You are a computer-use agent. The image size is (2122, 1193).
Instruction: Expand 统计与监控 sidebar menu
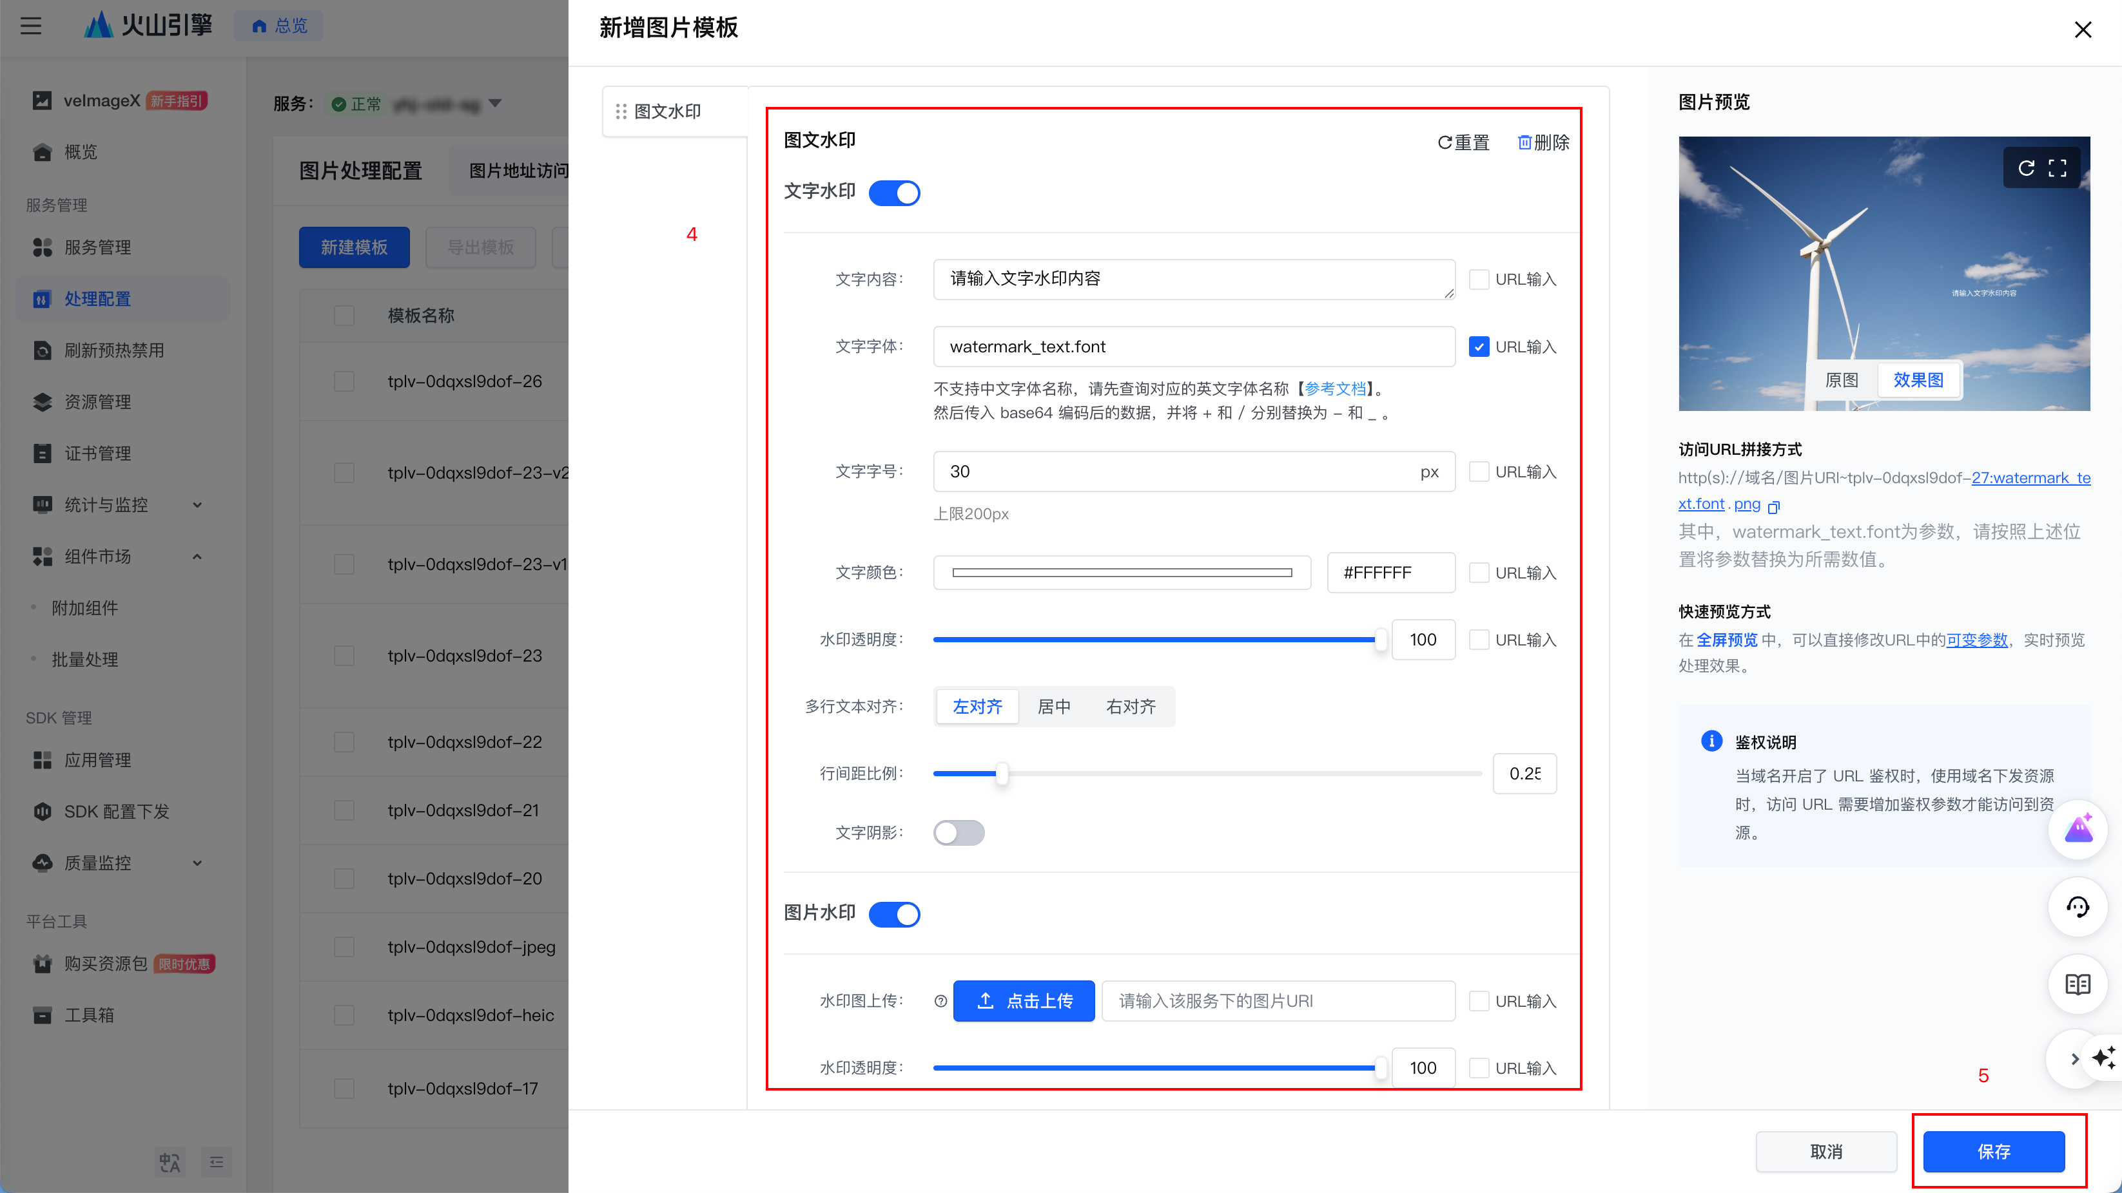click(x=197, y=504)
